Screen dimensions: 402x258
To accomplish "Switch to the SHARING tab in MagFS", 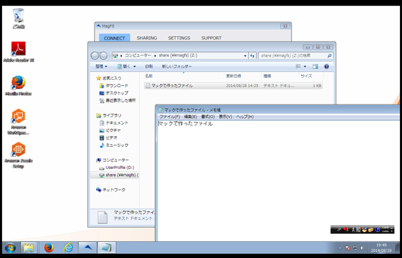I will [147, 38].
